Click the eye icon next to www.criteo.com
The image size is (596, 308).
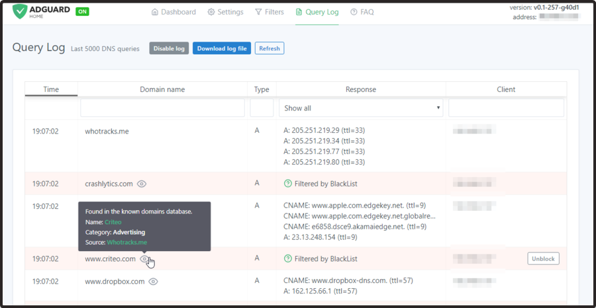click(144, 259)
